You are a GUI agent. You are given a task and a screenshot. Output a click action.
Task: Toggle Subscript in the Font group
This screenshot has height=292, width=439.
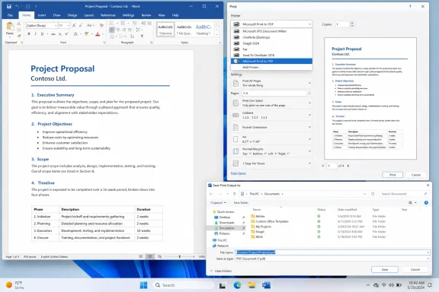click(x=60, y=33)
